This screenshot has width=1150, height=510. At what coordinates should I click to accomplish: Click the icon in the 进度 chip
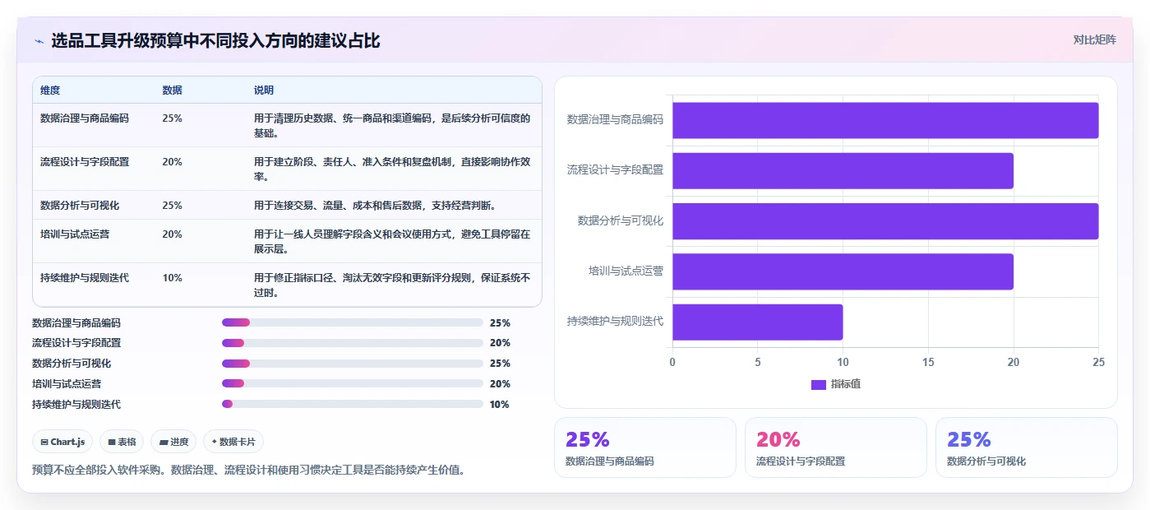(164, 442)
